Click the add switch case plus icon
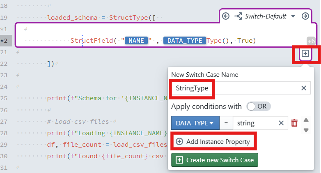Screen dimensions: 321x173 [x=305, y=53]
